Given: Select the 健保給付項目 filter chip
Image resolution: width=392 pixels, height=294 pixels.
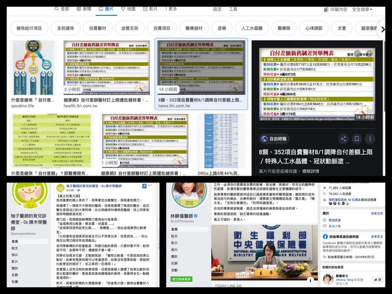Looking at the screenshot, I should (29, 28).
